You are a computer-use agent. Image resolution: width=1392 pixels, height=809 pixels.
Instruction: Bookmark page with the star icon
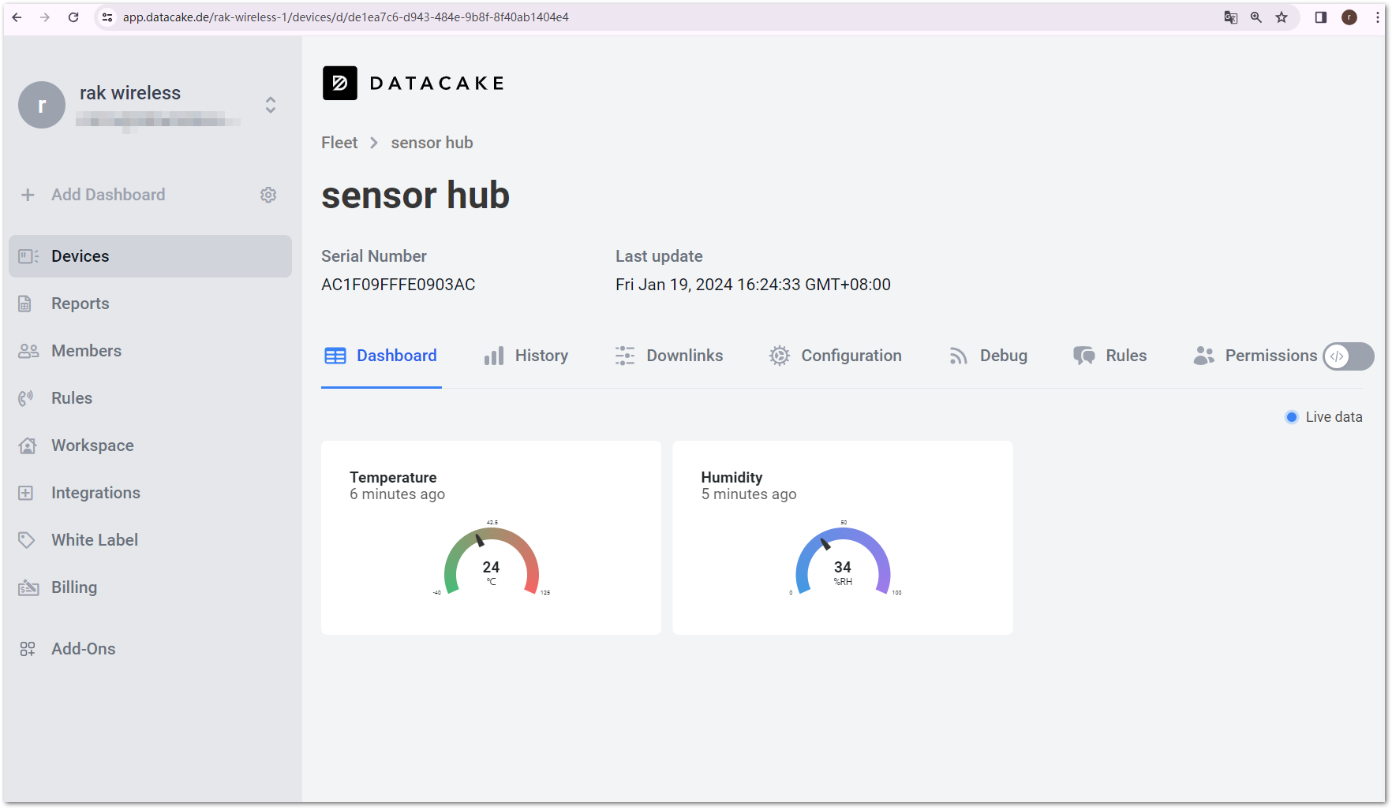pyautogui.click(x=1282, y=17)
